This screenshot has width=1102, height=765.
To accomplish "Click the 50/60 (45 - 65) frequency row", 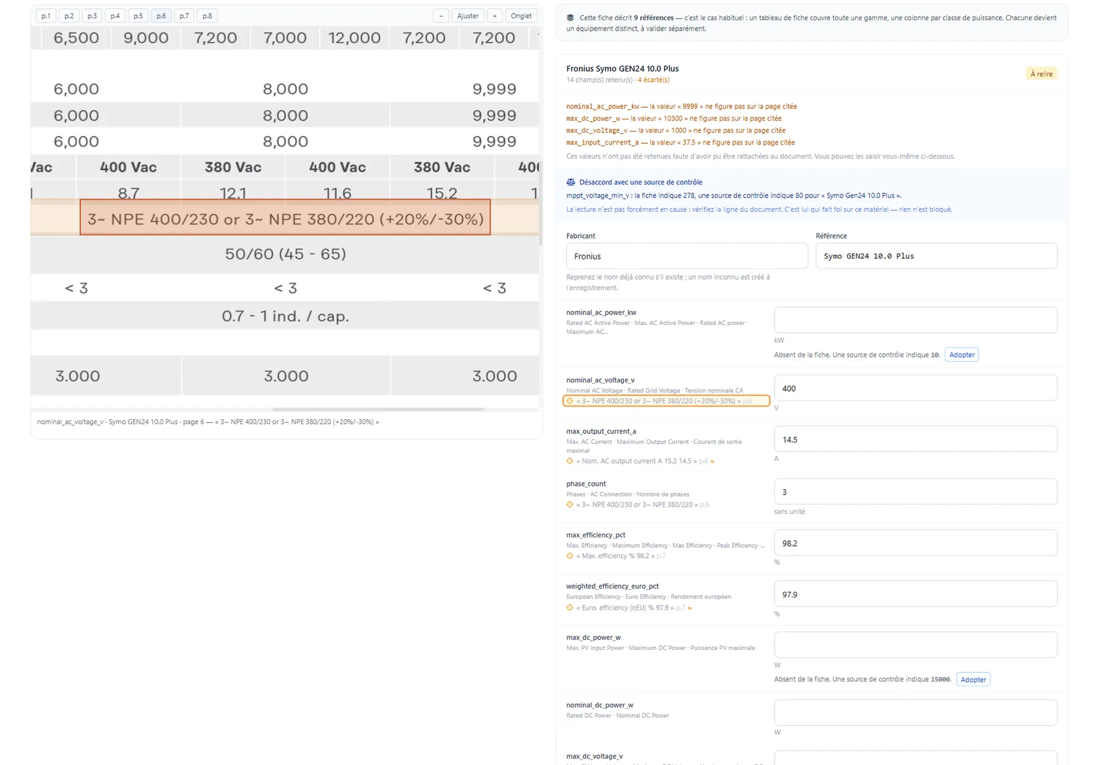I will pos(285,254).
